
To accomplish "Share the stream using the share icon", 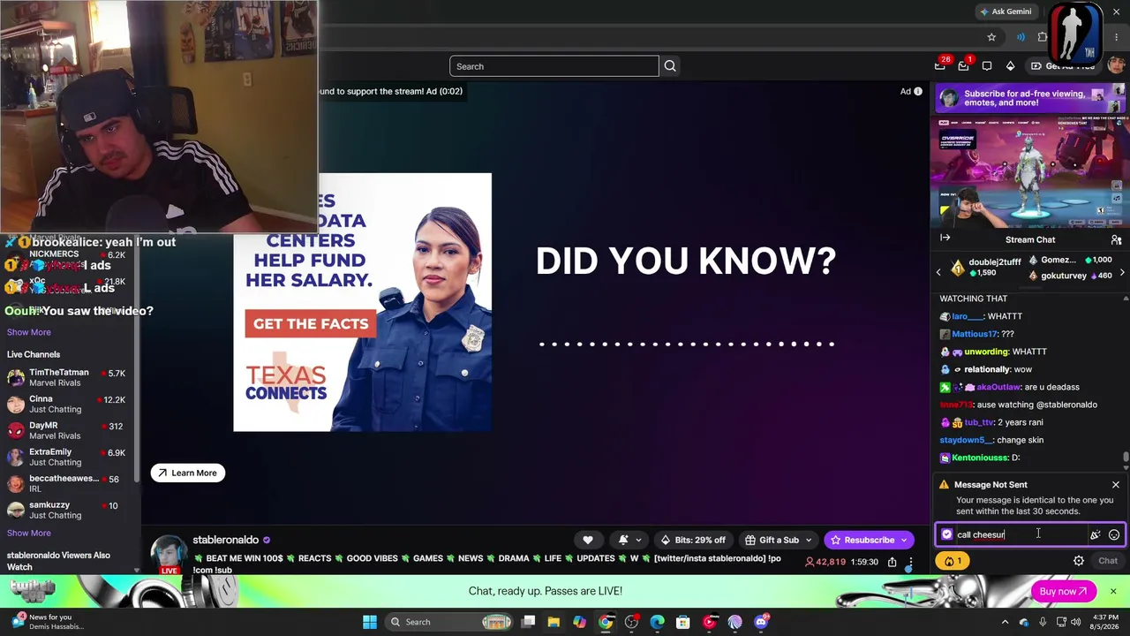I will tap(892, 562).
